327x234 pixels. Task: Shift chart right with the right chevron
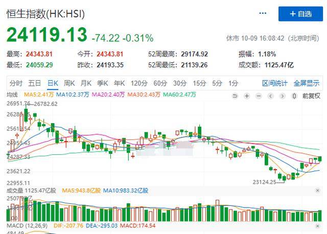[283, 96]
